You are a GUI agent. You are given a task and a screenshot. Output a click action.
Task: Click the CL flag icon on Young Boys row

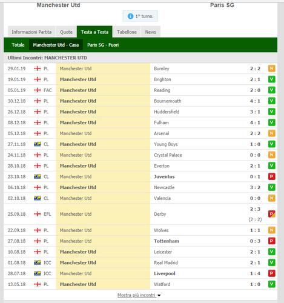pos(37,144)
